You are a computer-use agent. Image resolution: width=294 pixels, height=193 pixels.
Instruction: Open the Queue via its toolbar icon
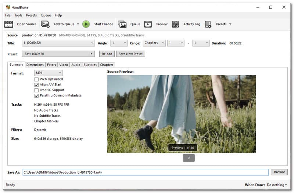click(x=122, y=24)
